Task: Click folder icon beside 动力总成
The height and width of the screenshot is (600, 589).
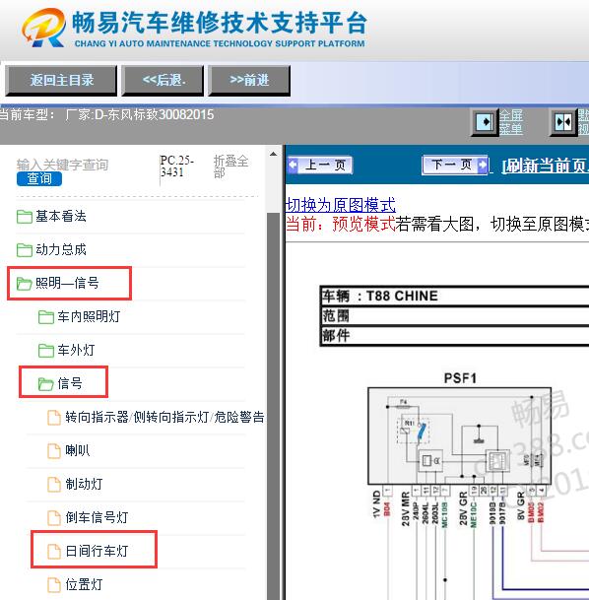Action: [x=25, y=250]
